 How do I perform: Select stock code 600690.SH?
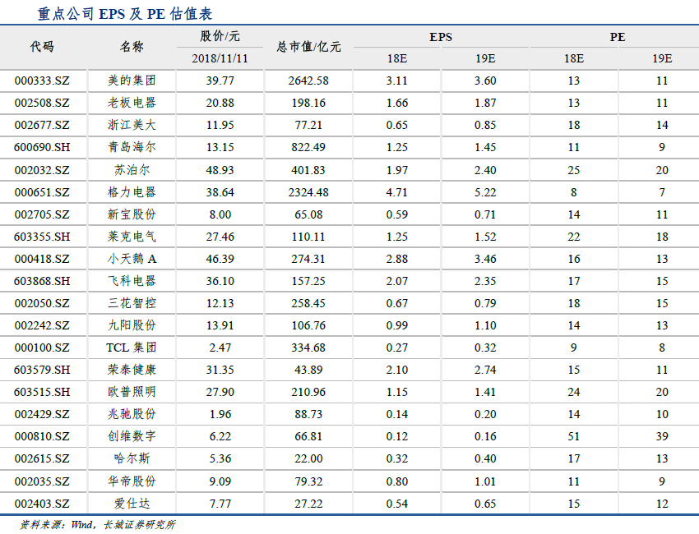pos(42,148)
